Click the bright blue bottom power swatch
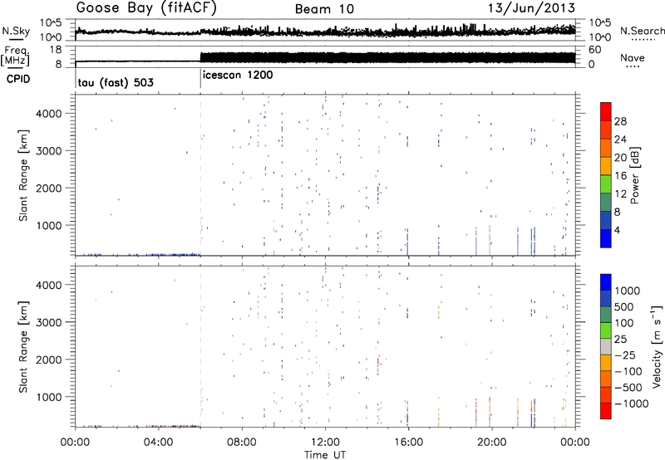Viewport: 665px width, 460px height. tap(606, 238)
